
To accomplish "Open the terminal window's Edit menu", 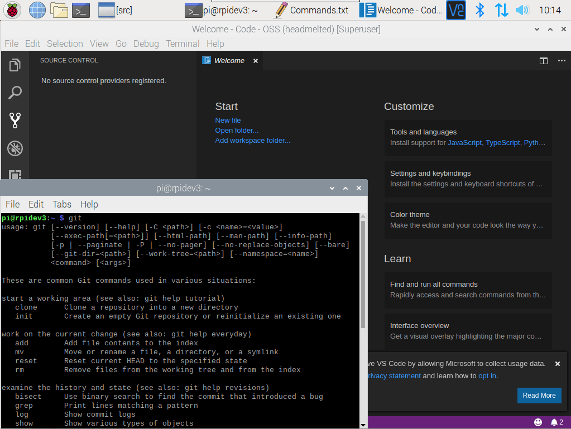I will 36,204.
